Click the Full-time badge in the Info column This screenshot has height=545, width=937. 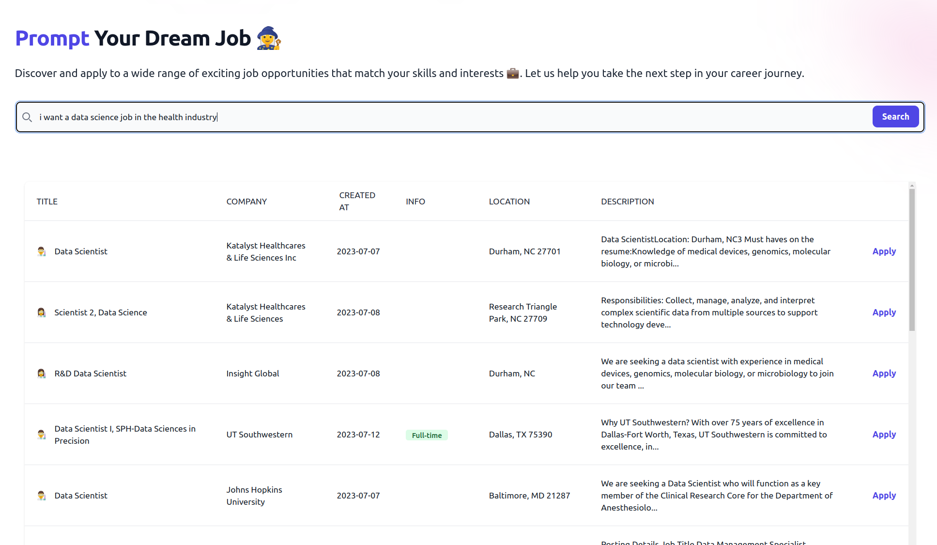click(427, 435)
